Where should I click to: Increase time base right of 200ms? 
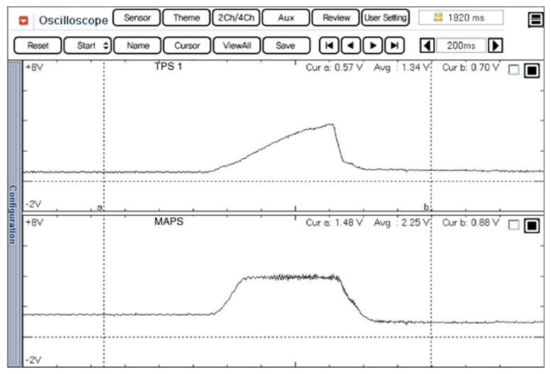tap(496, 45)
